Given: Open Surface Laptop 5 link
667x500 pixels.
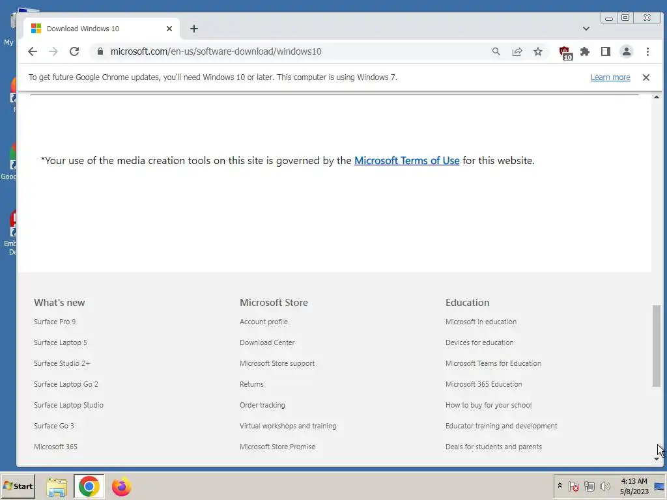Looking at the screenshot, I should (x=60, y=342).
